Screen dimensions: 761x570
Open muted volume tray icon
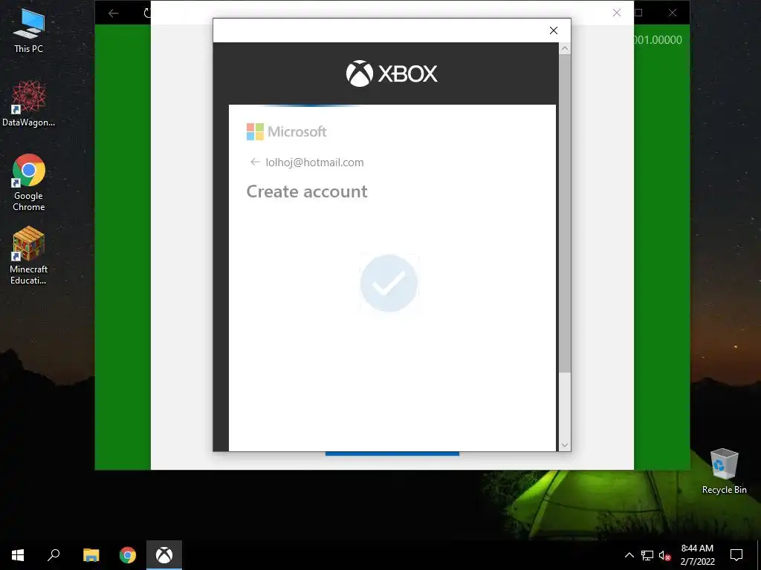[x=665, y=555]
